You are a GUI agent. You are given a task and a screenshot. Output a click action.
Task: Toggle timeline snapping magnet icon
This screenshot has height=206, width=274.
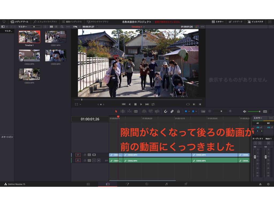(x=165, y=111)
